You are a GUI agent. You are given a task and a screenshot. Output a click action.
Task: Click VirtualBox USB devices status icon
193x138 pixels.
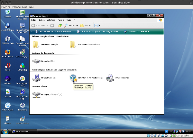click(159, 135)
